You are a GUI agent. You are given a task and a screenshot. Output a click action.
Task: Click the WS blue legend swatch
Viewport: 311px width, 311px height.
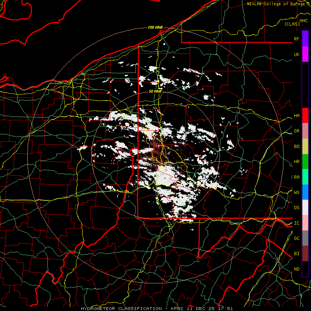(x=305, y=192)
